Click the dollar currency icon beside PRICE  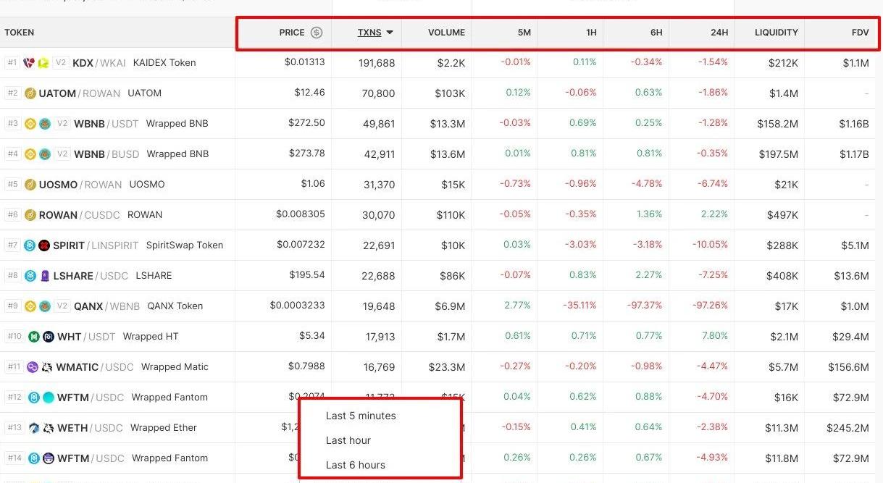point(317,33)
